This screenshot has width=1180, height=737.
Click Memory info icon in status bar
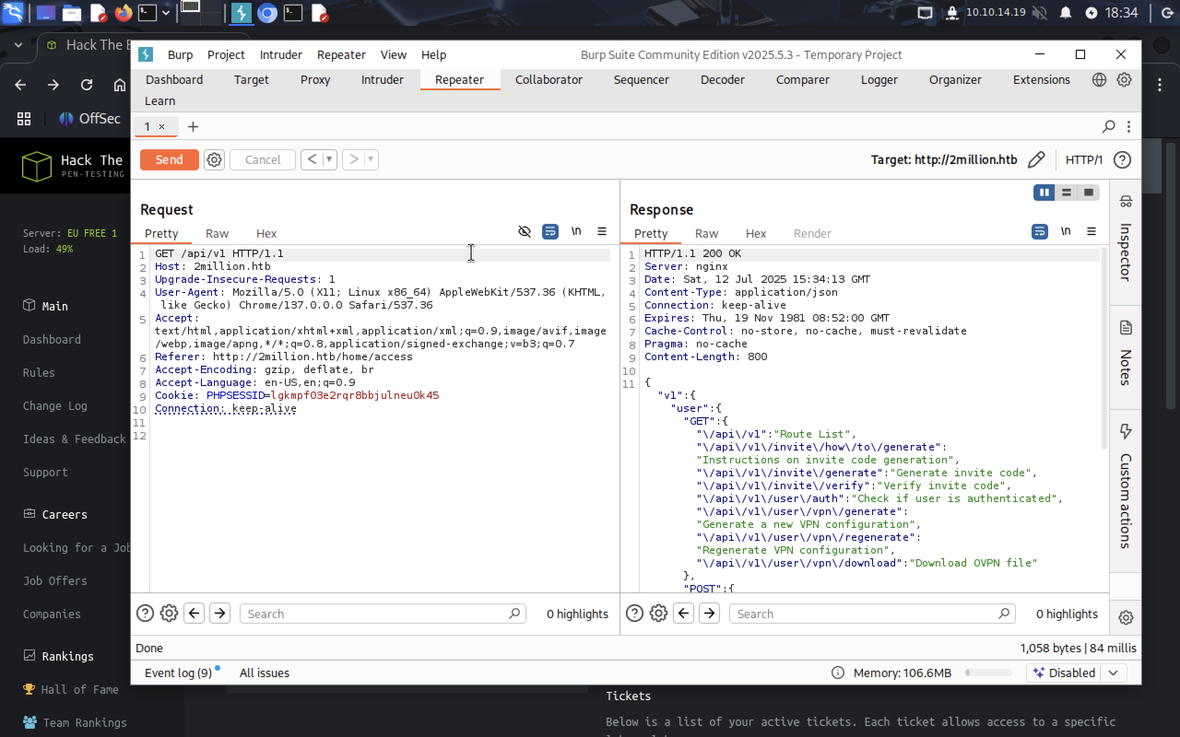coord(838,673)
